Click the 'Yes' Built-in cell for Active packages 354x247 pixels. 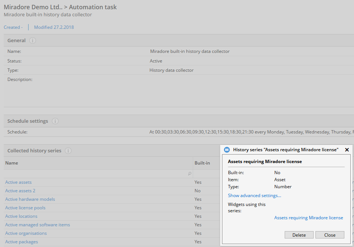click(198, 242)
